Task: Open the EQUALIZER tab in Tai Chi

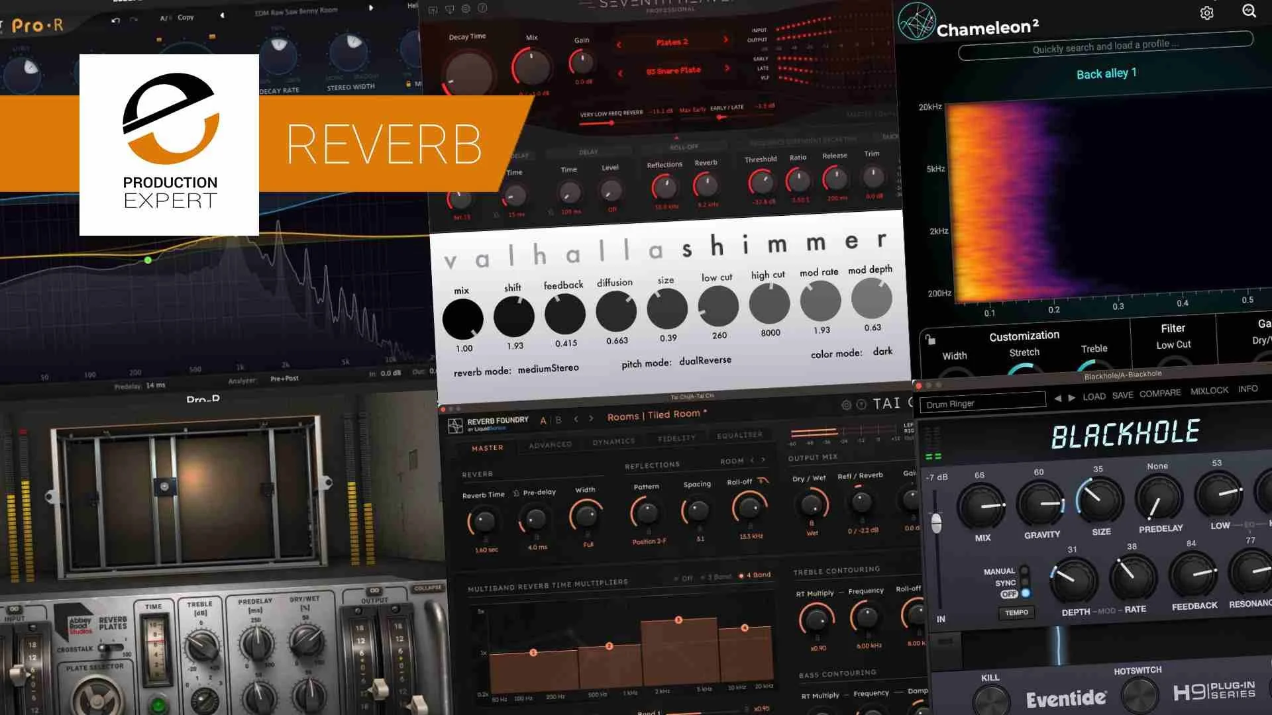Action: pos(737,436)
